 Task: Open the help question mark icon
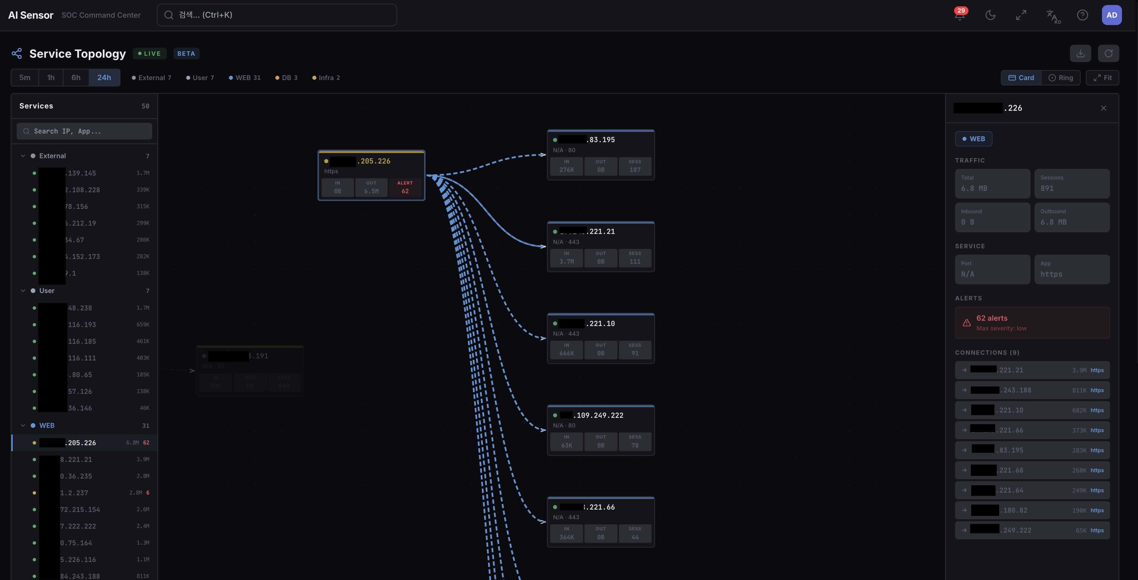point(1082,15)
